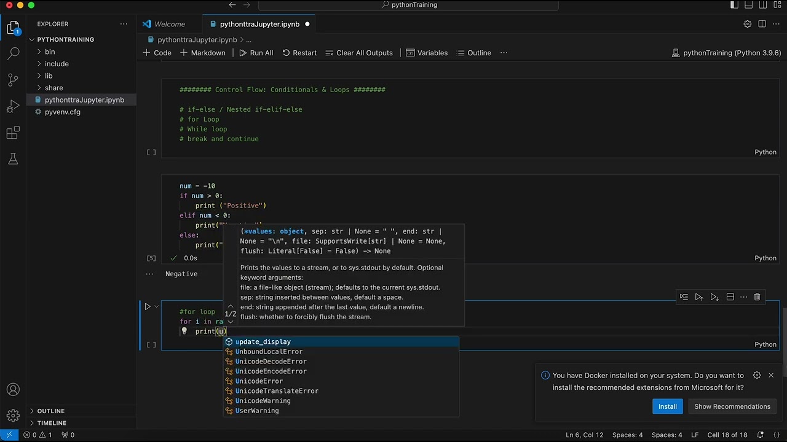Open output actions ellipsis beside Negative
The height and width of the screenshot is (442, 787).
point(149,274)
